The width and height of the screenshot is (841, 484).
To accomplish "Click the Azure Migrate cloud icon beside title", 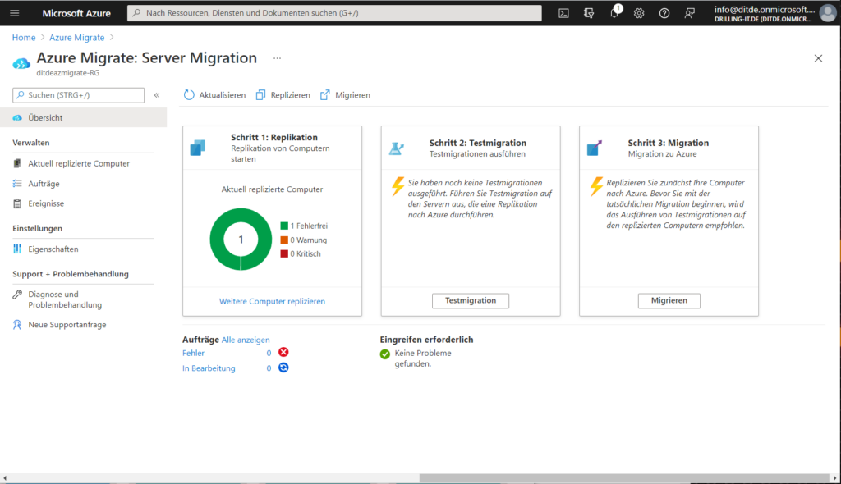I will point(21,63).
